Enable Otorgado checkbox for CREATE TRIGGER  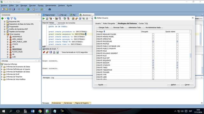[153, 73]
